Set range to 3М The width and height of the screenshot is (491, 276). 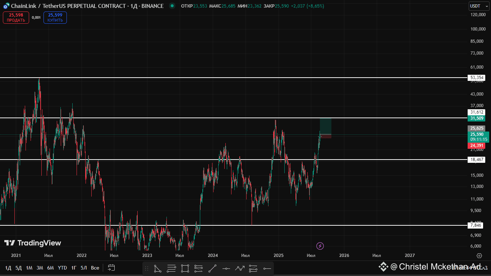coord(40,268)
